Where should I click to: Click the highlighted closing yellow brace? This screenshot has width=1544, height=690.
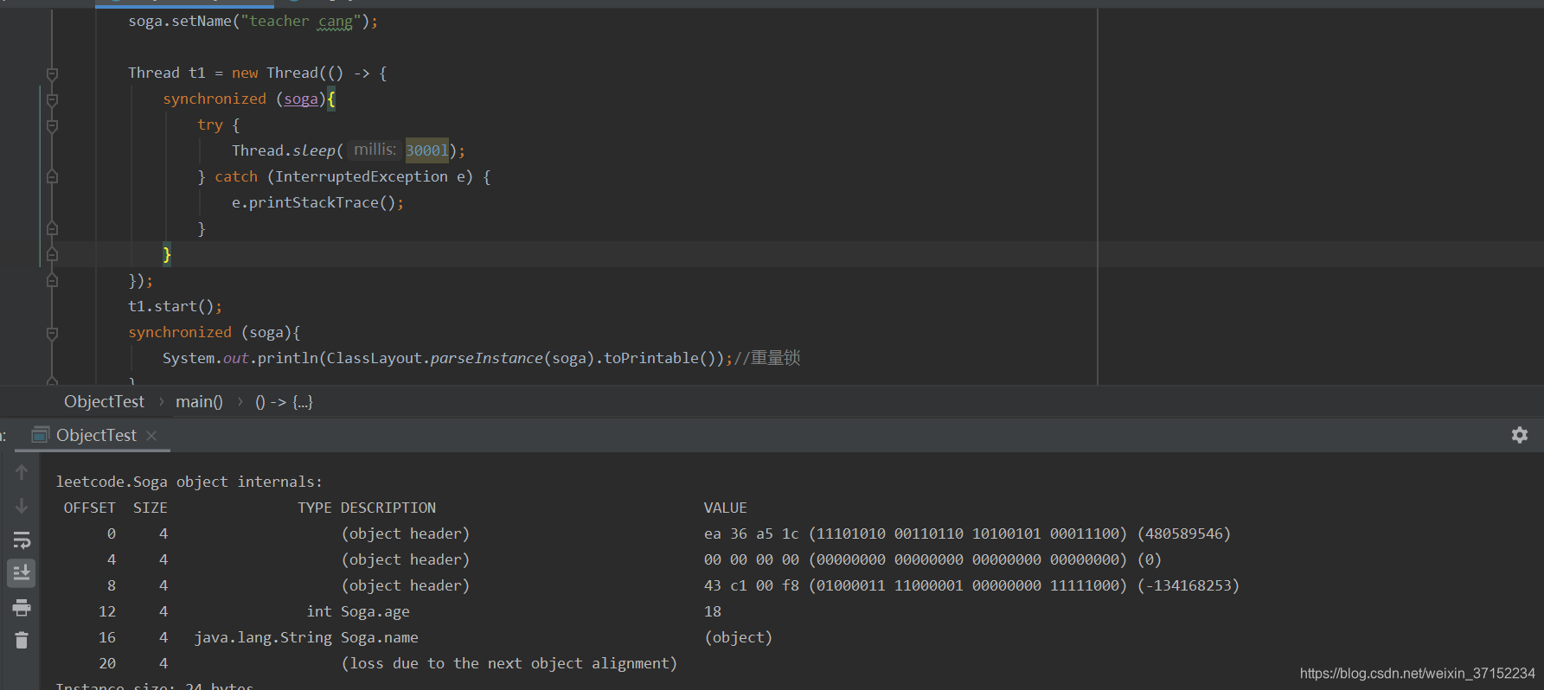click(167, 254)
